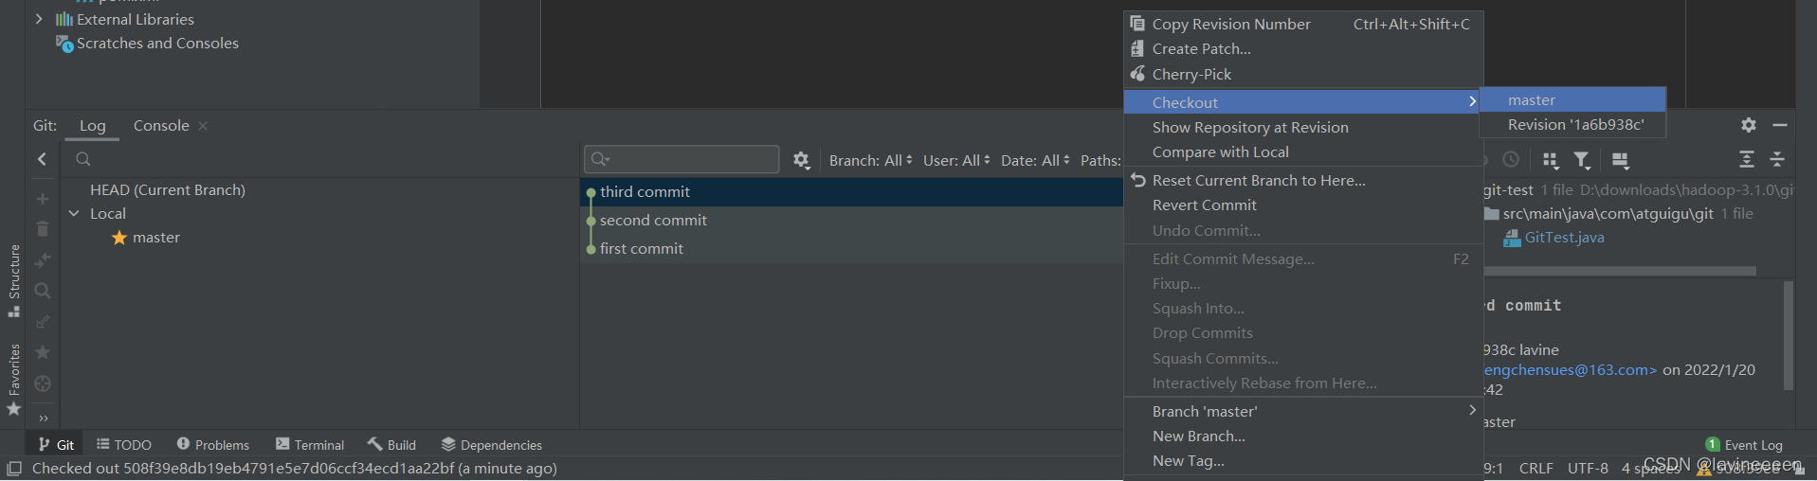This screenshot has height=481, width=1817.
Task: Select the 'second commit' log row
Action: click(x=852, y=220)
